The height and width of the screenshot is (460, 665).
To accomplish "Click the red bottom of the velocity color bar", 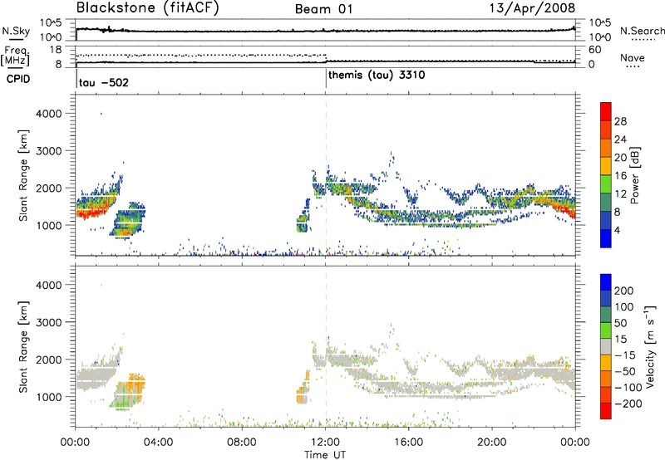I will click(606, 411).
